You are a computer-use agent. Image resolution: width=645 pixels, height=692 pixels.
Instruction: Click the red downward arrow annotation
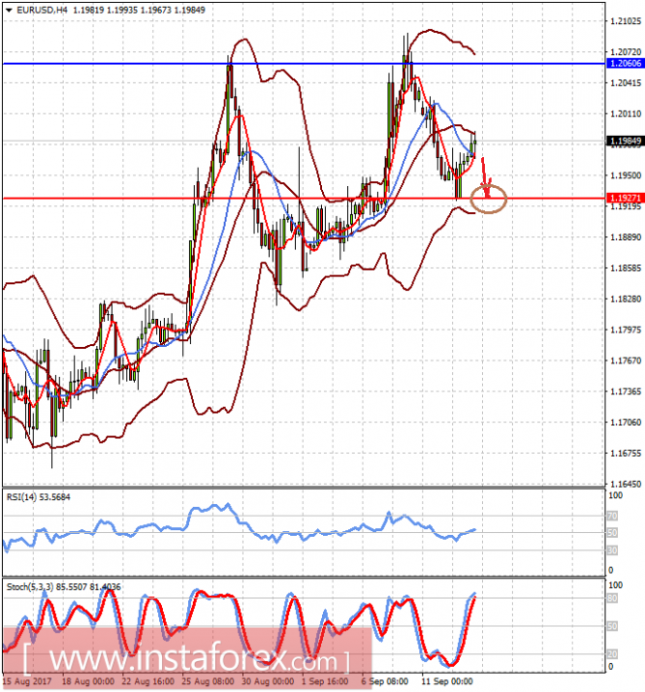486,177
